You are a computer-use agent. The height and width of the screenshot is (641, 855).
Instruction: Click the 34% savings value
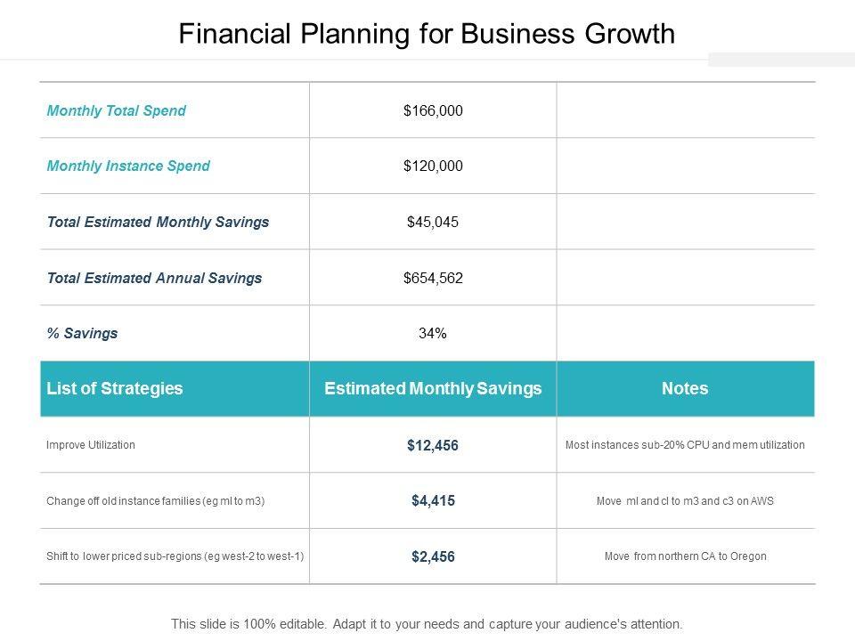click(x=433, y=334)
